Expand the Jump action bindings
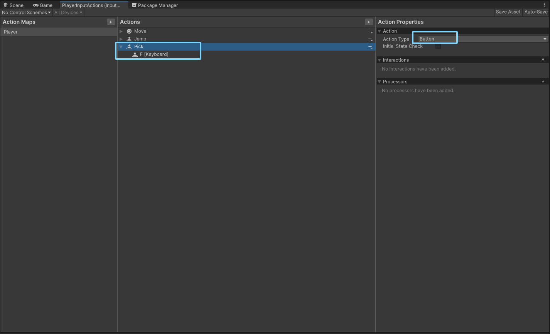The height and width of the screenshot is (334, 550). [x=121, y=39]
